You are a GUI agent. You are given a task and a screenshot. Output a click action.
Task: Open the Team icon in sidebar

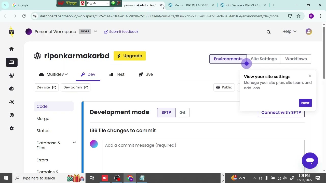[x=12, y=75]
